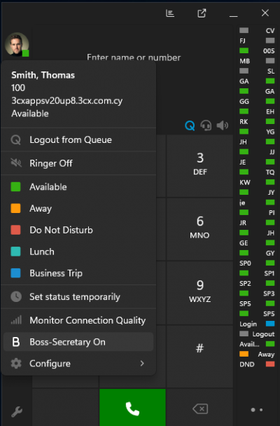Click the KW extension indicator
Screen dimensions: 280x426
click(x=257, y=182)
